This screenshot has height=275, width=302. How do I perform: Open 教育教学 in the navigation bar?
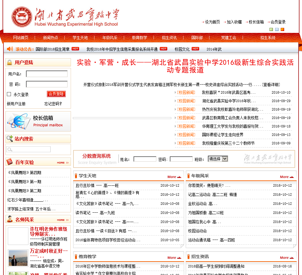pyautogui.click(x=139, y=38)
